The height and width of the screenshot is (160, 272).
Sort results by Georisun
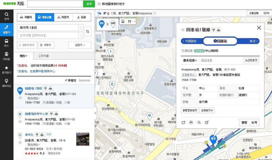click(84, 81)
